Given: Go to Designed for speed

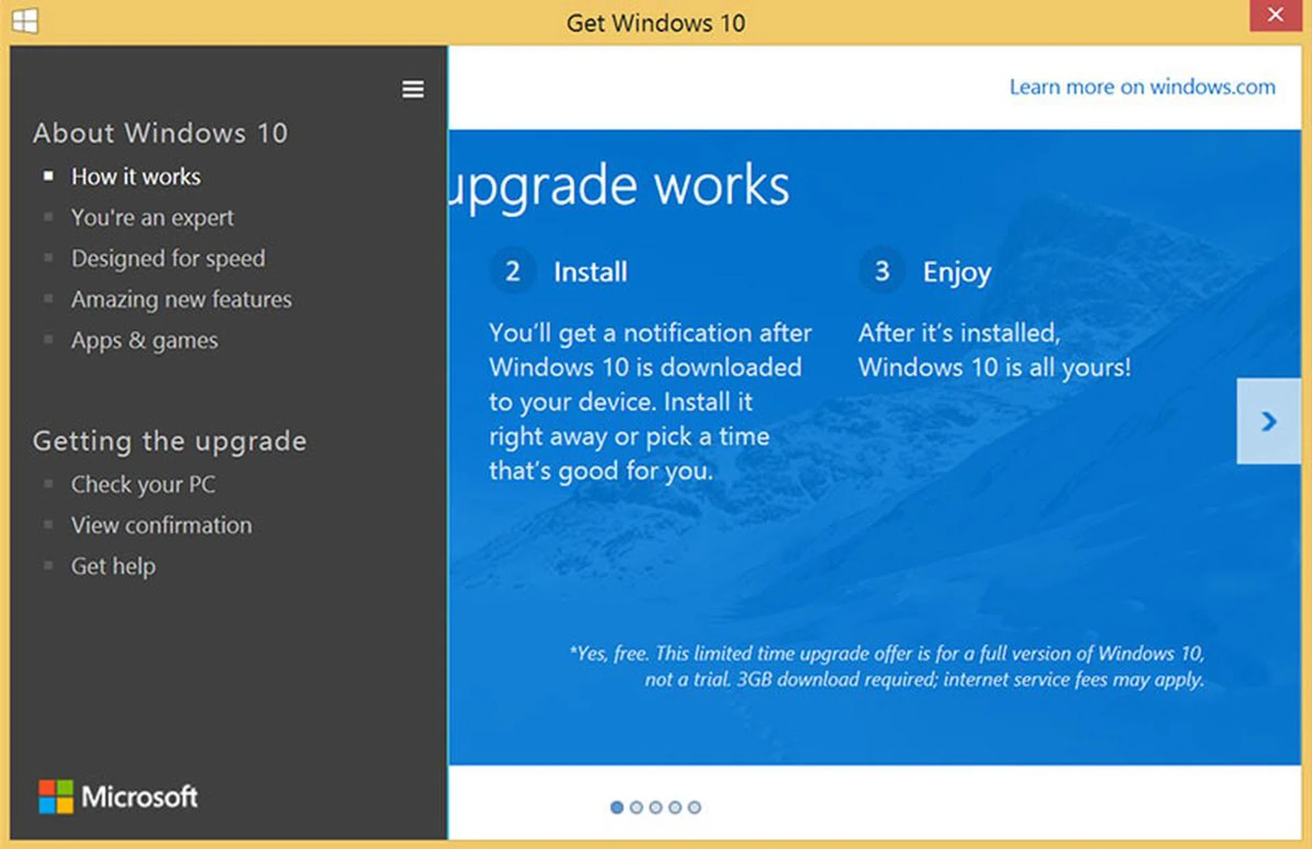Looking at the screenshot, I should click(168, 259).
